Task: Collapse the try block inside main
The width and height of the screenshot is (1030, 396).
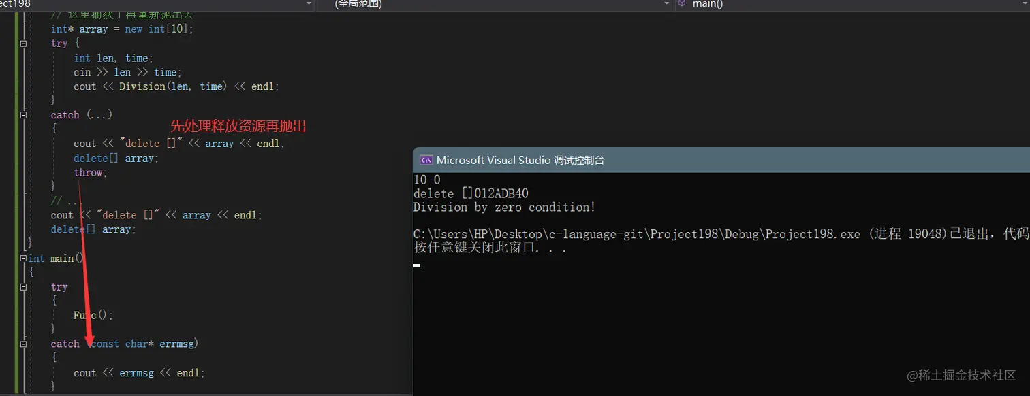Action: [22, 286]
